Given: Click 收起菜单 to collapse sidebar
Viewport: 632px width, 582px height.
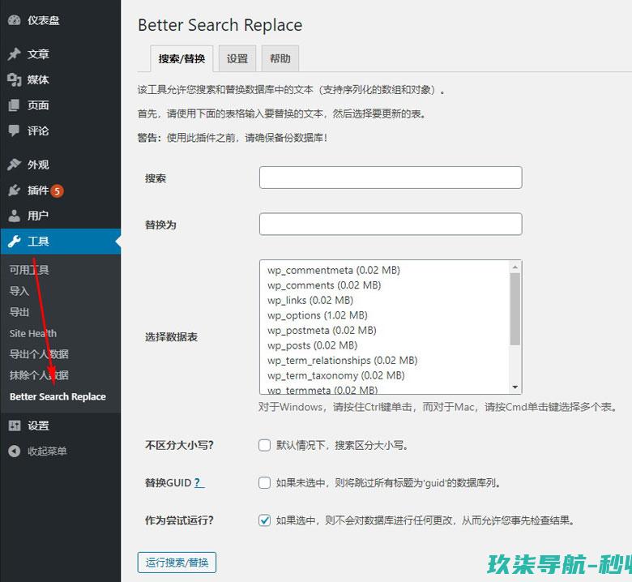Looking at the screenshot, I should click(x=47, y=451).
